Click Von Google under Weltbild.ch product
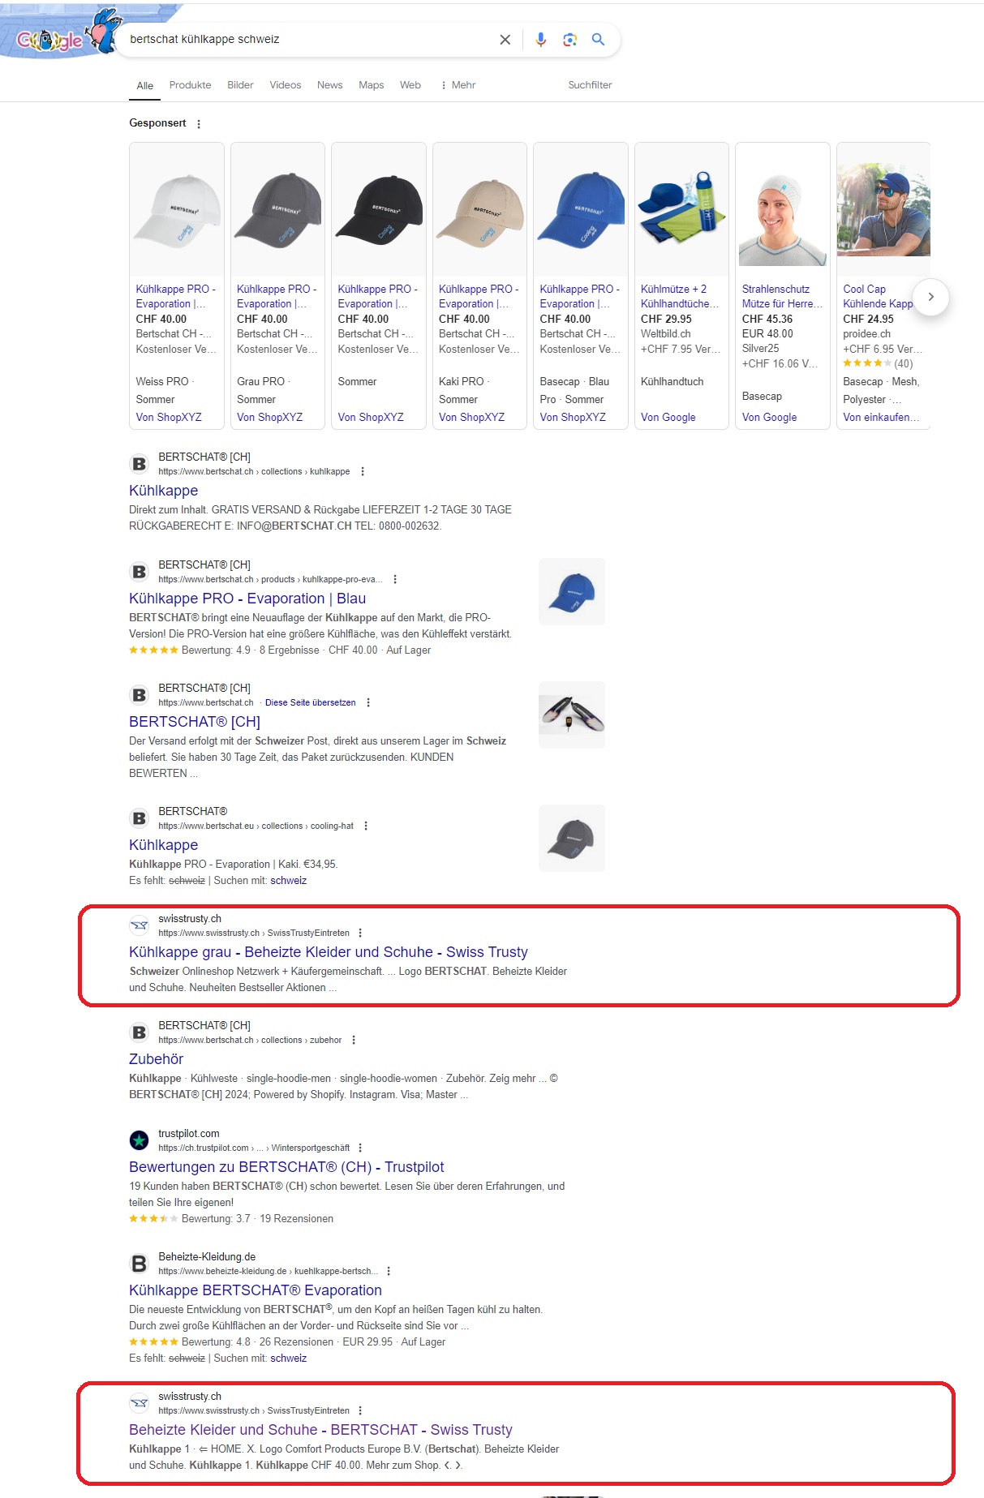984x1498 pixels. tap(668, 418)
